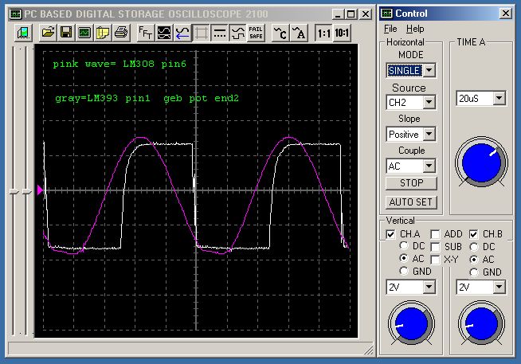Enable the ADD checkbox
521x364 pixels.
click(x=436, y=234)
